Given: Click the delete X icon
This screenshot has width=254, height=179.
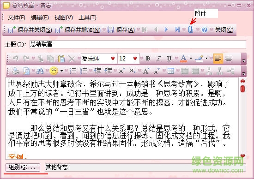Looking at the screenshot, I should pos(72,59).
